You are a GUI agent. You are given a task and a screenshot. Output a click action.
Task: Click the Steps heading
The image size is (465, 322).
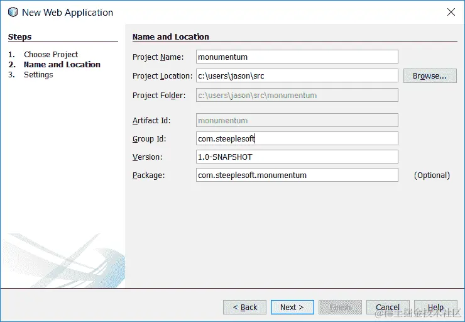point(19,37)
